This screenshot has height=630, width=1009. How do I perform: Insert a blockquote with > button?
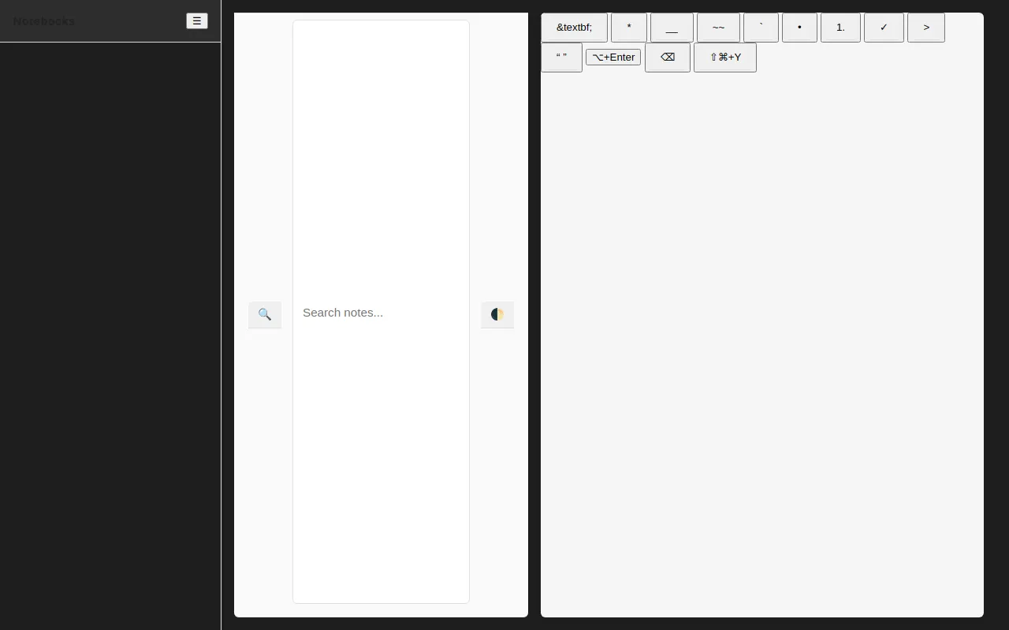[926, 28]
